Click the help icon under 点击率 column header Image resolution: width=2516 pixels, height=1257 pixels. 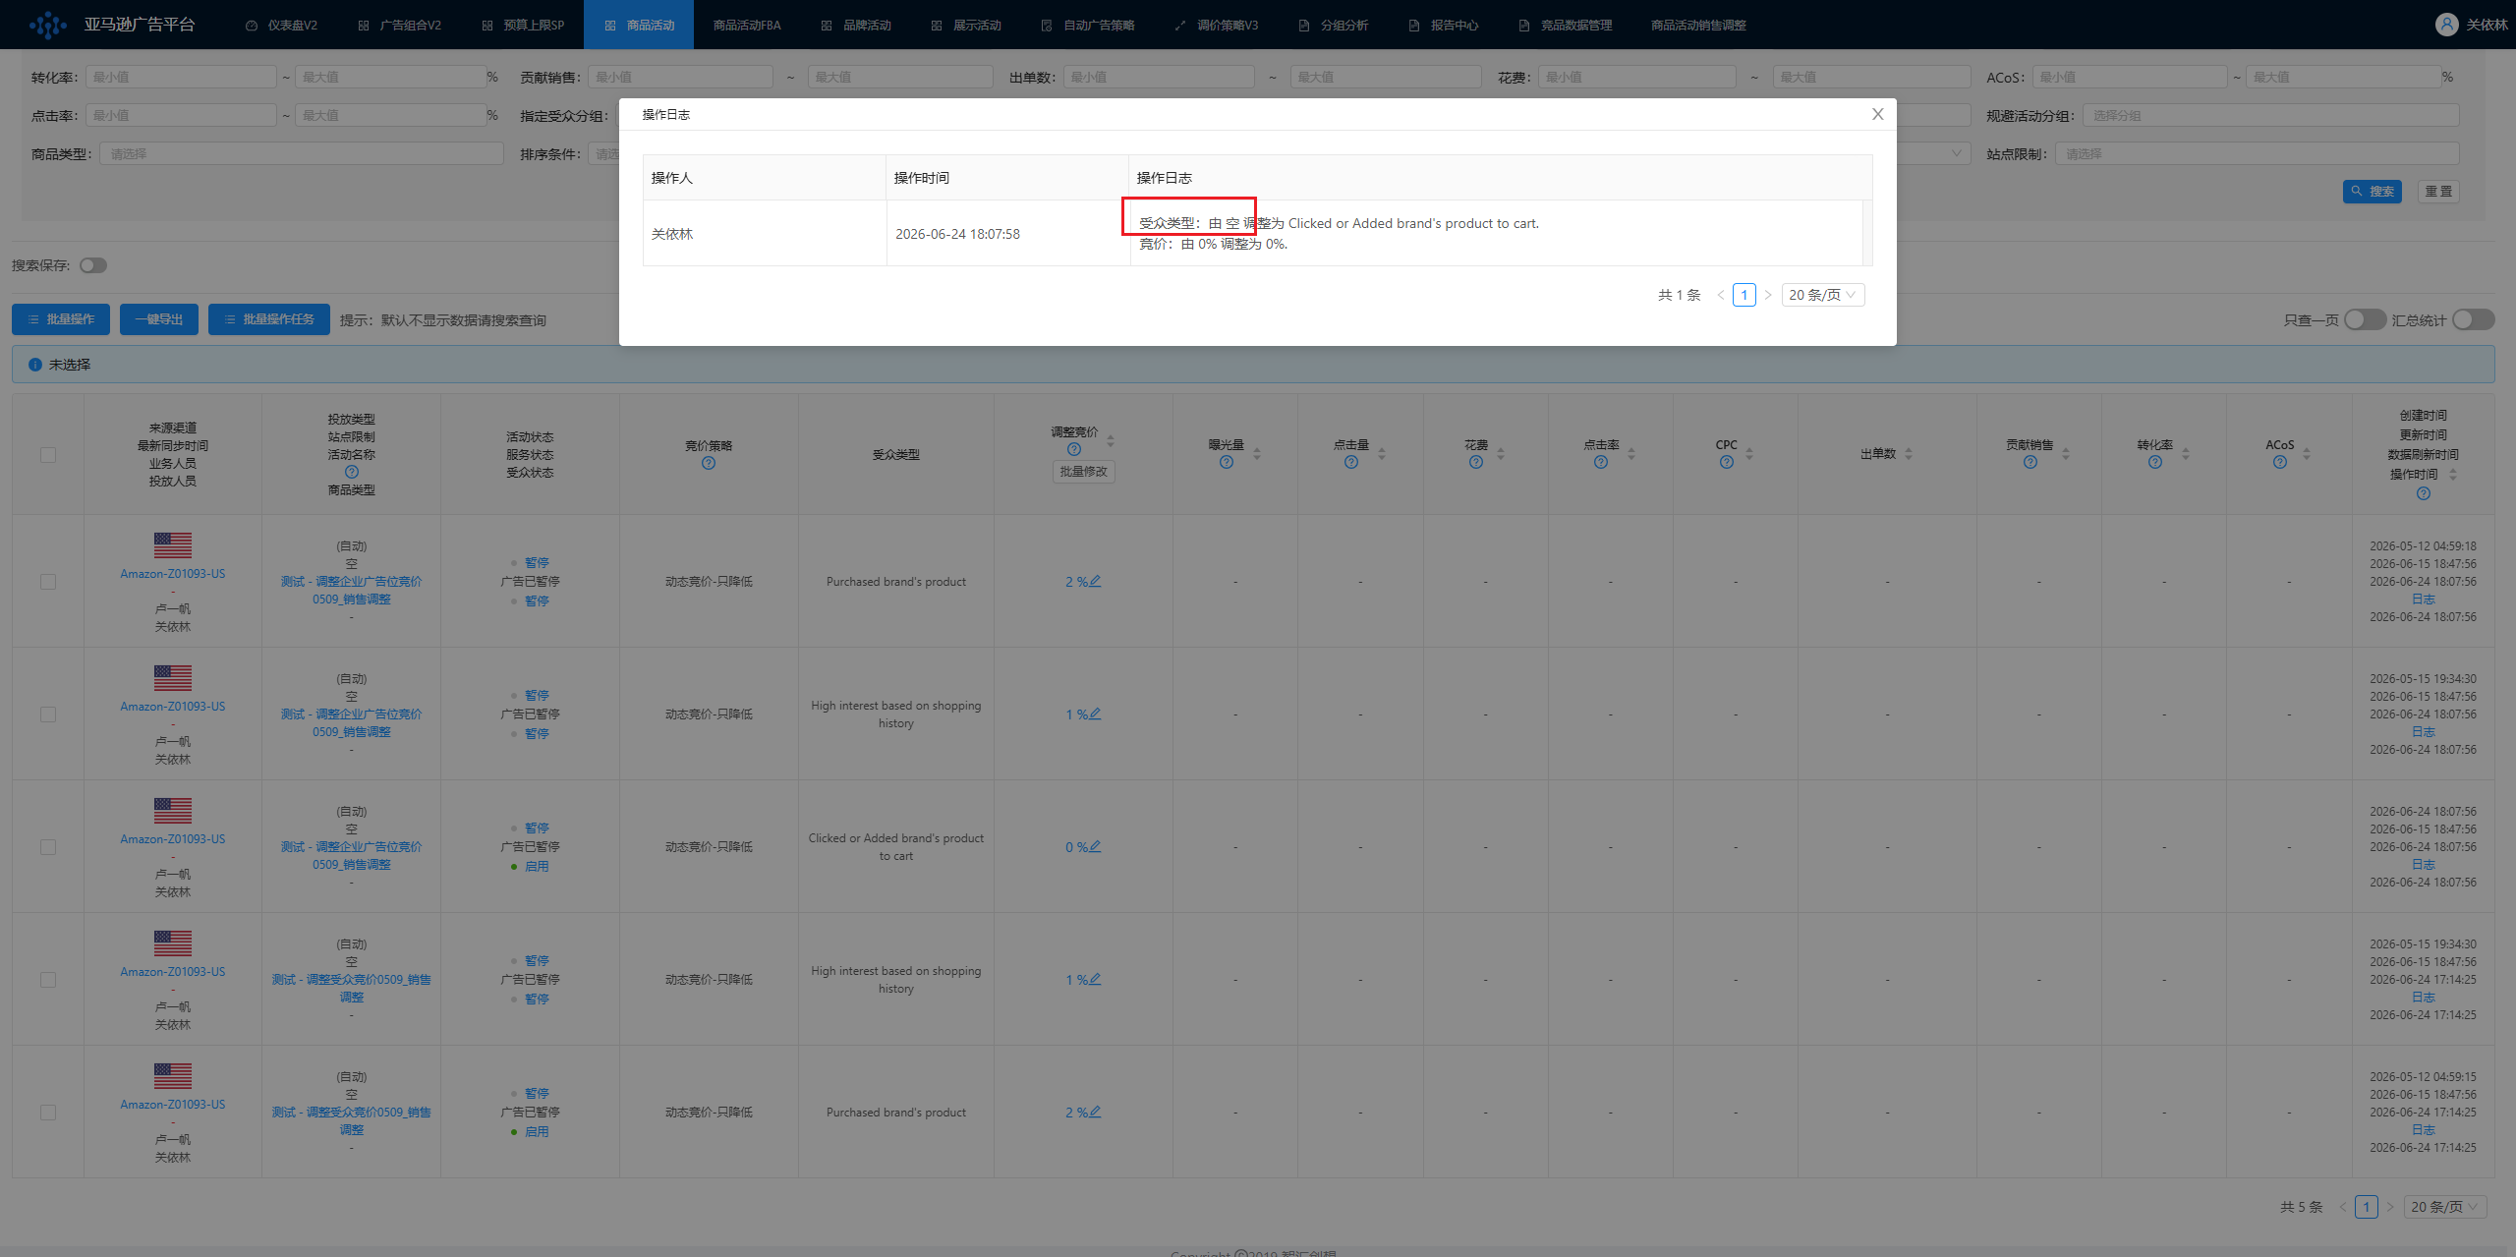[1600, 462]
